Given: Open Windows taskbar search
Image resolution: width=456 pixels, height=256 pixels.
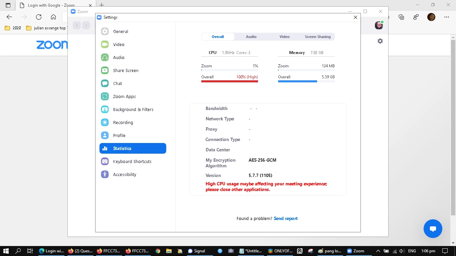Looking at the screenshot, I should (18, 251).
